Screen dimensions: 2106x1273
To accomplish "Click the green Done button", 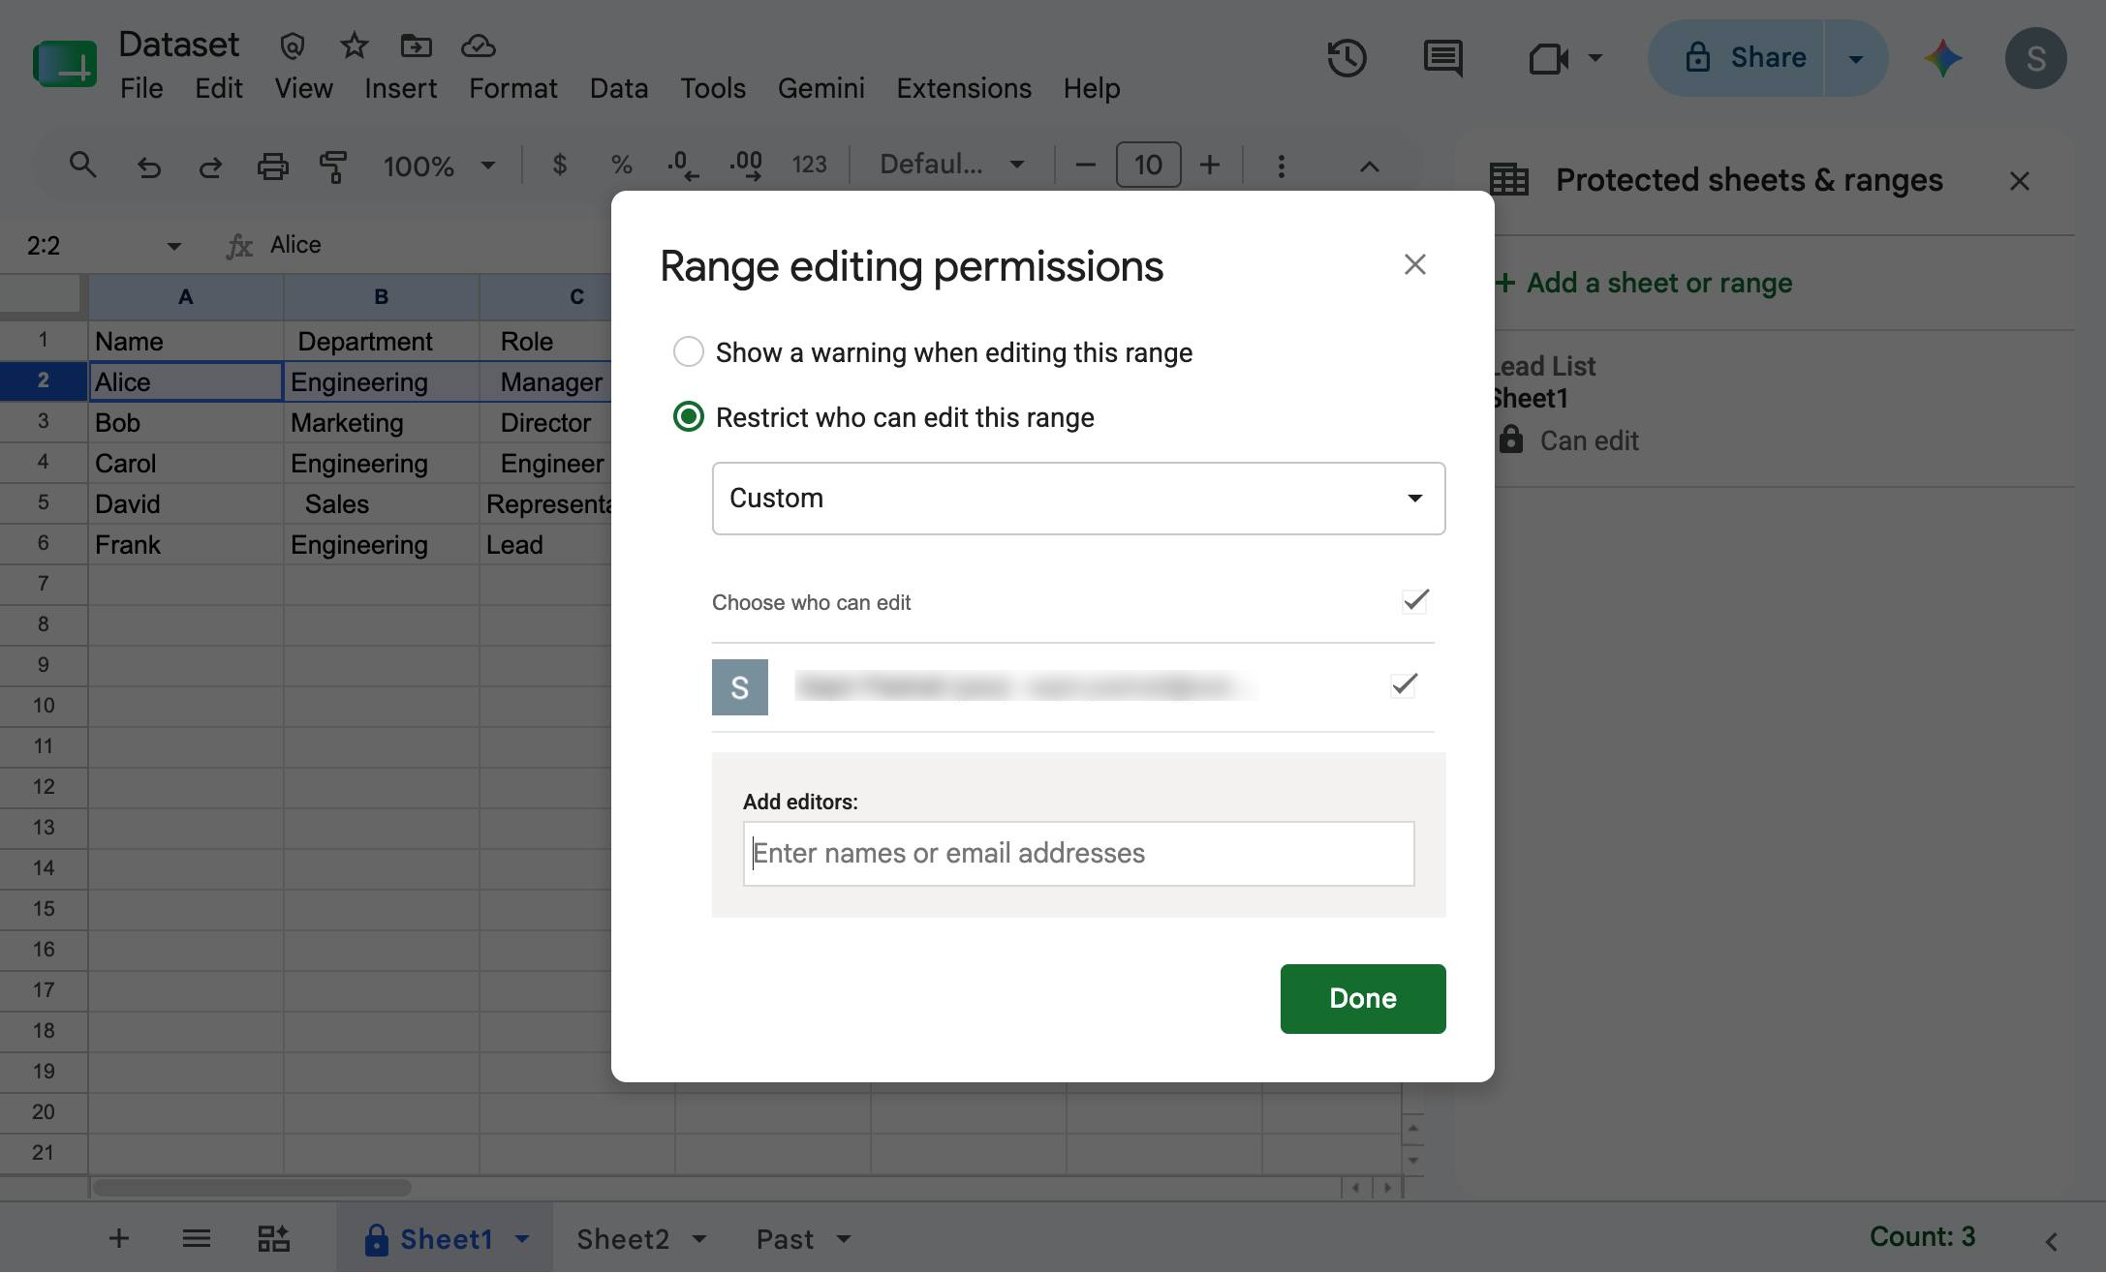I will click(1362, 998).
